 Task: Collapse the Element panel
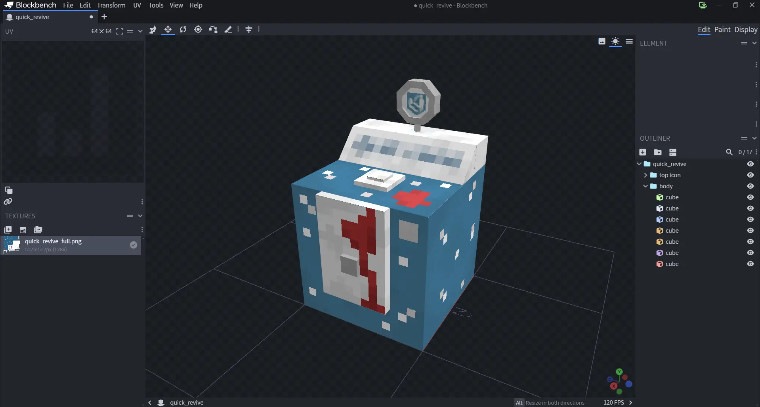coord(754,43)
